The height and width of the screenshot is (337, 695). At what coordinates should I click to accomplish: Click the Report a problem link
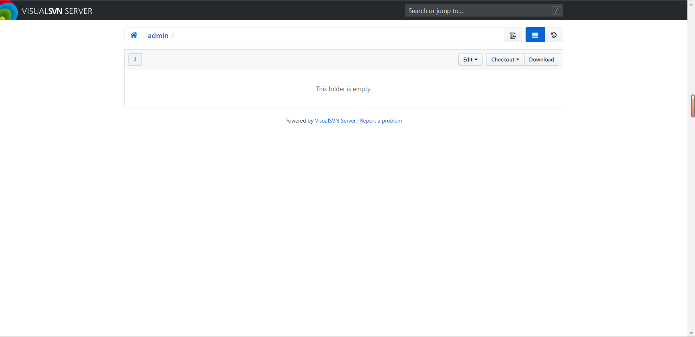coord(381,121)
